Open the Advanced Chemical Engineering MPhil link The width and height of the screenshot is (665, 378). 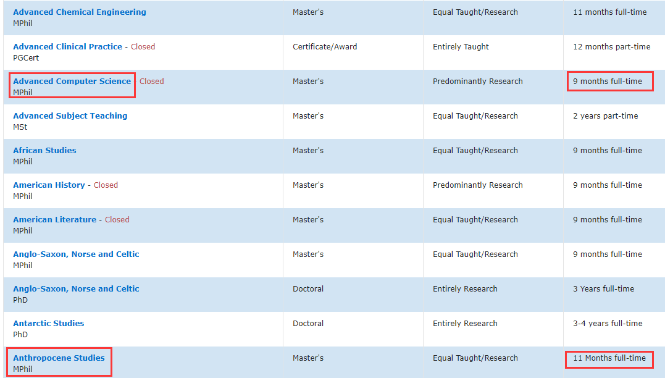pos(80,12)
